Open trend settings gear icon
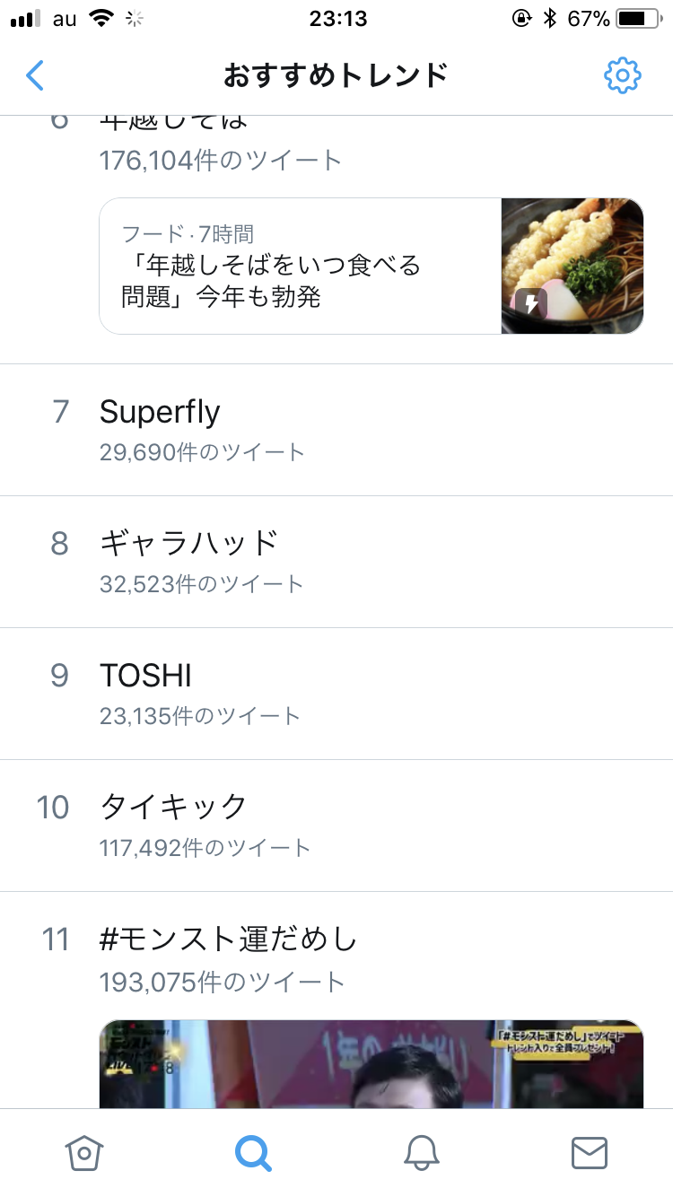 click(622, 75)
